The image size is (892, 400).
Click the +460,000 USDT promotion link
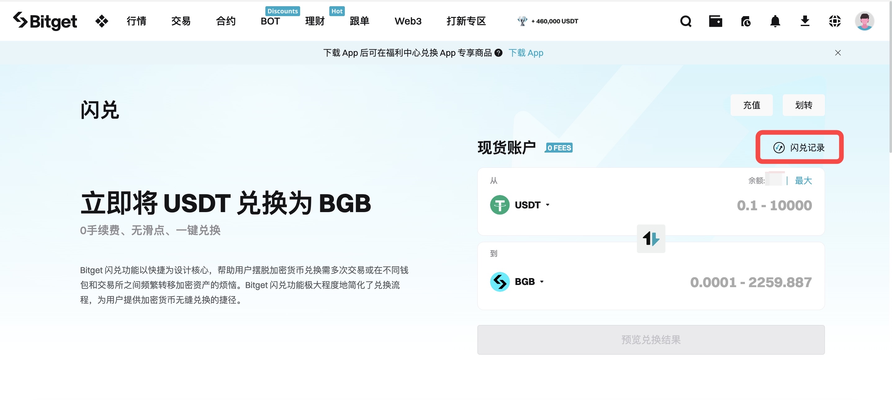554,21
